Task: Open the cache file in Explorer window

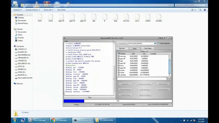Action: (51, 18)
